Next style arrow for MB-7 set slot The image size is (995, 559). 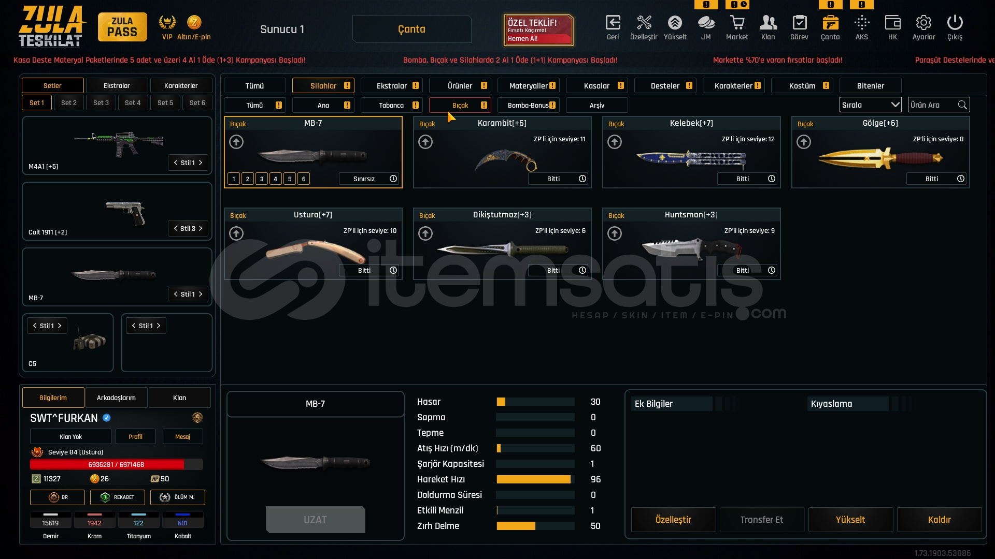pyautogui.click(x=201, y=294)
